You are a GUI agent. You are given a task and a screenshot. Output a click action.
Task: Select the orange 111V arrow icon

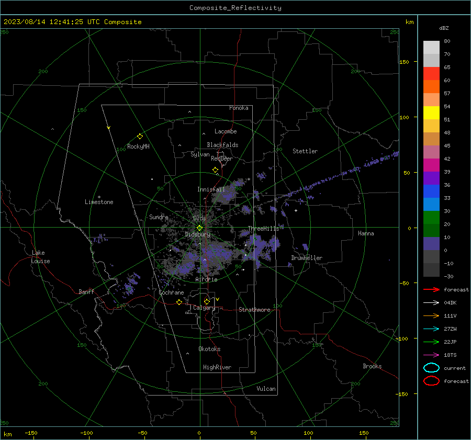point(431,315)
